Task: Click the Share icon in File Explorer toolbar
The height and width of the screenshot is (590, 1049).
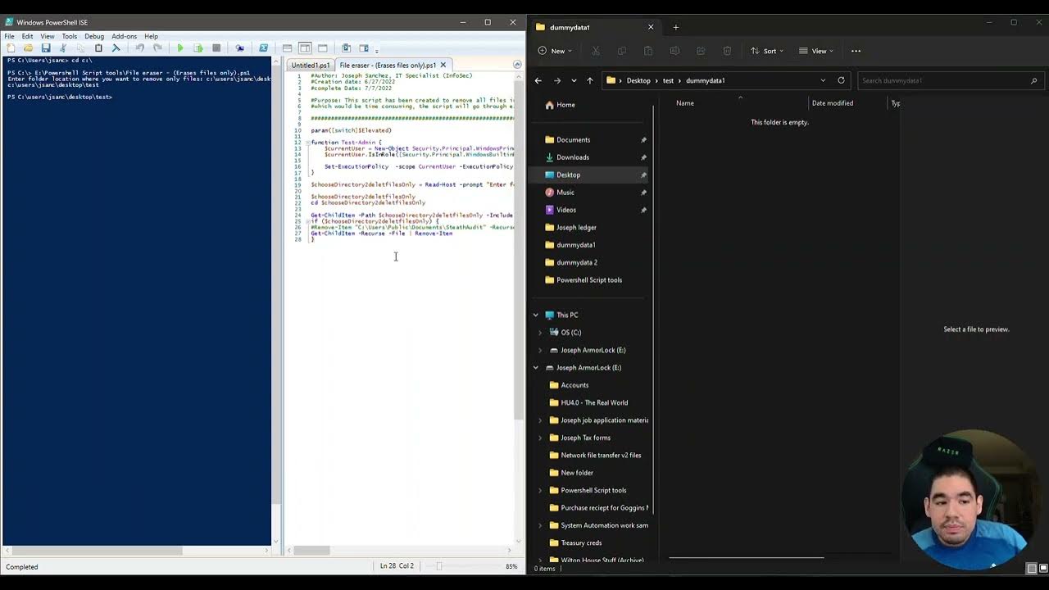Action: click(701, 51)
